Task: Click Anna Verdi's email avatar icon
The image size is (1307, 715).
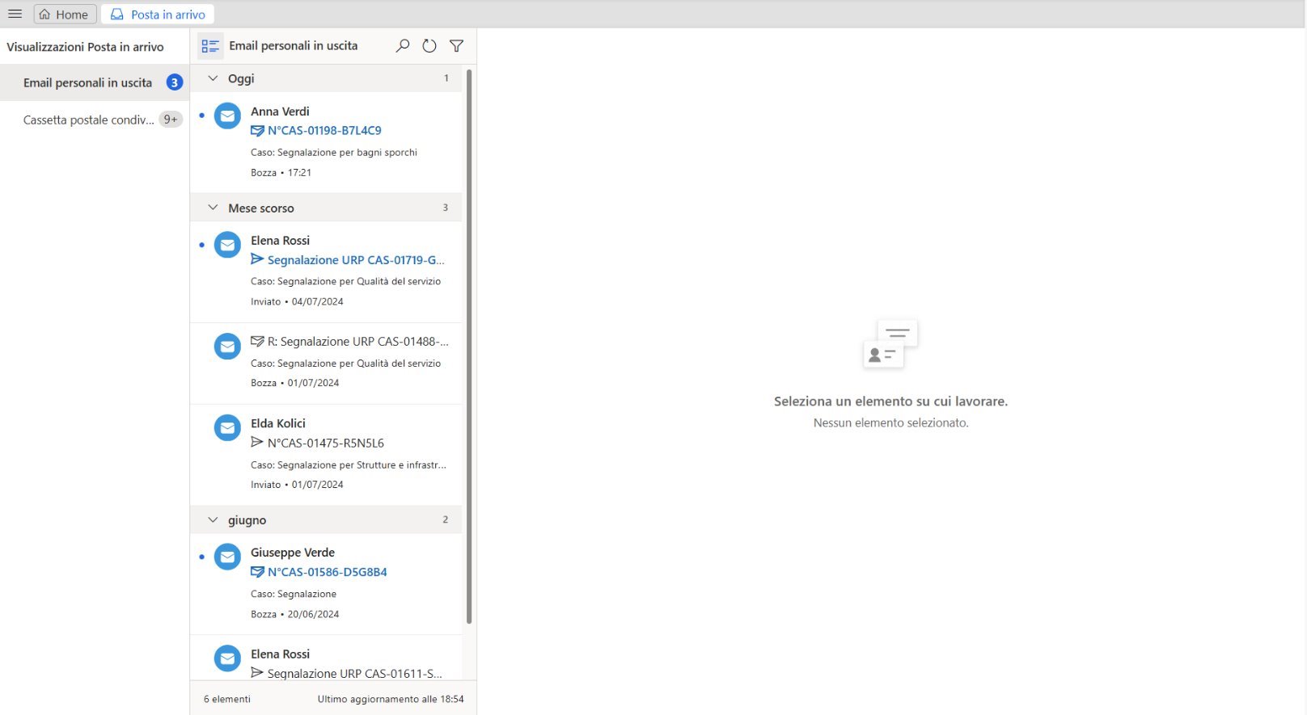Action: 227,116
